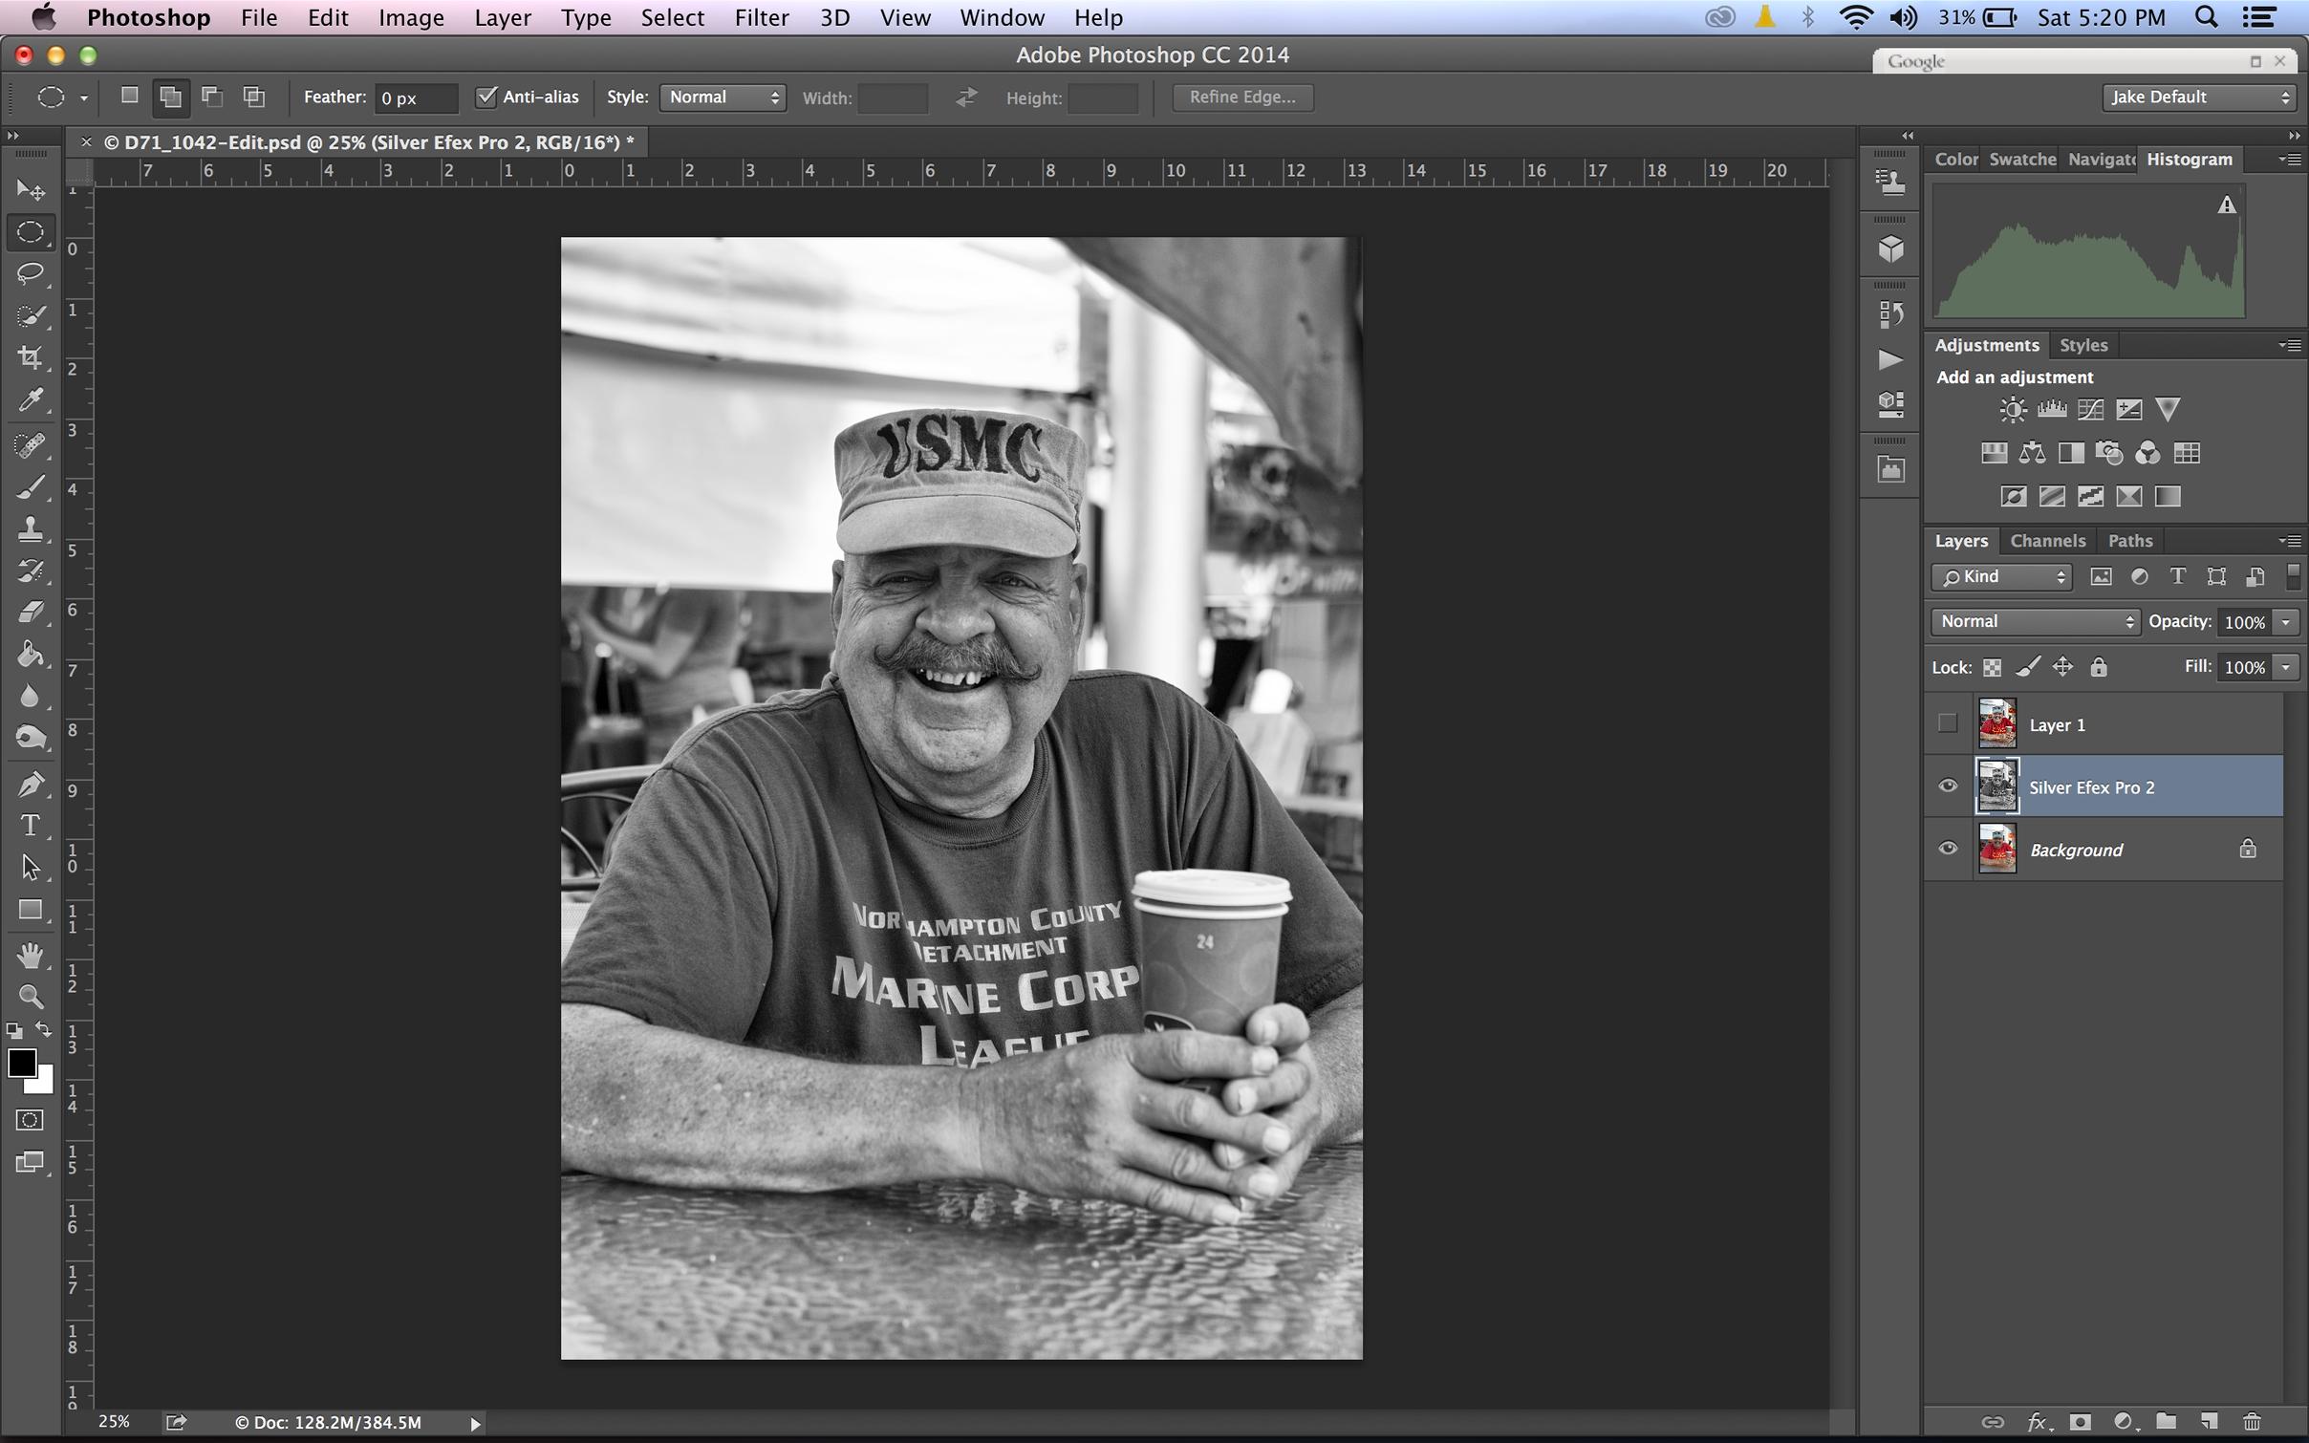Open the Jake Default workspace dropdown

click(2199, 97)
